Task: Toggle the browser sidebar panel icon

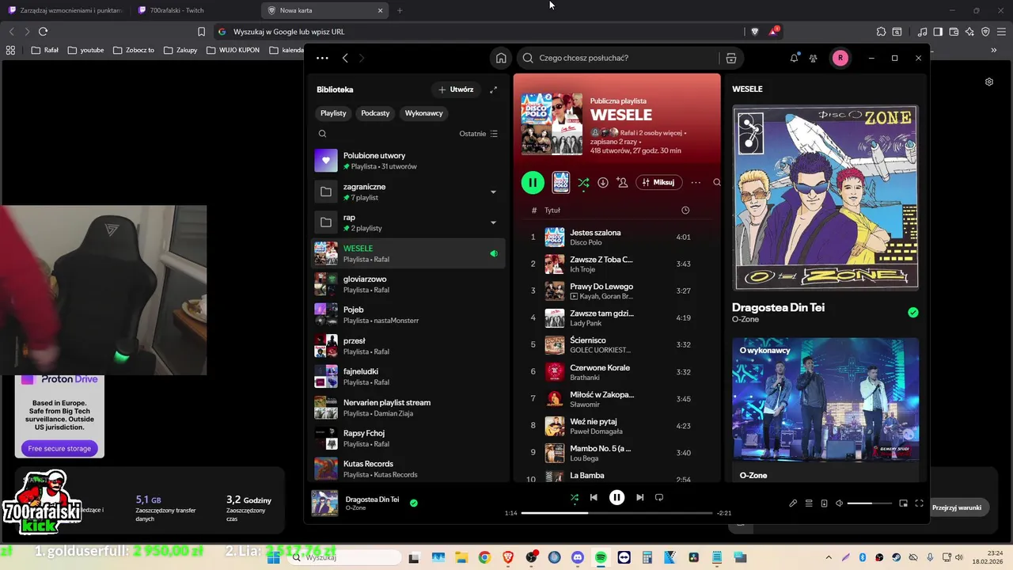Action: tap(938, 32)
